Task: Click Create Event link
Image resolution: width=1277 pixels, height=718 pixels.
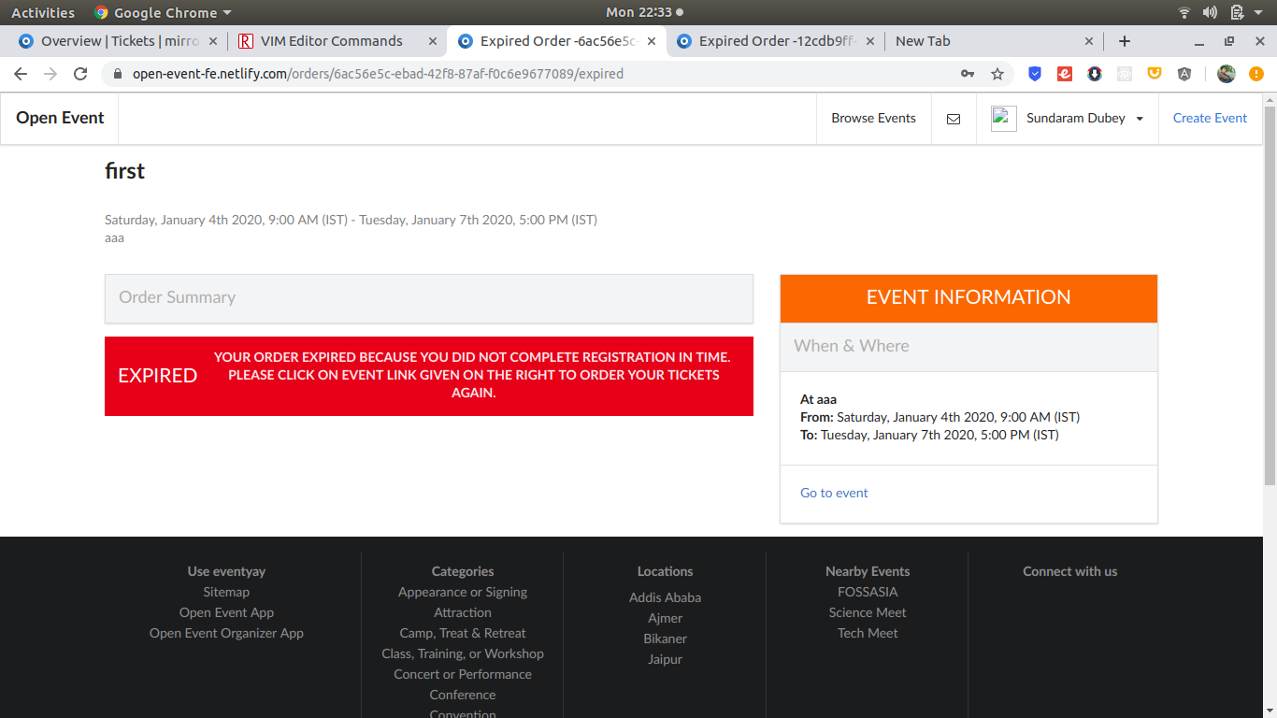Action: [x=1210, y=119]
